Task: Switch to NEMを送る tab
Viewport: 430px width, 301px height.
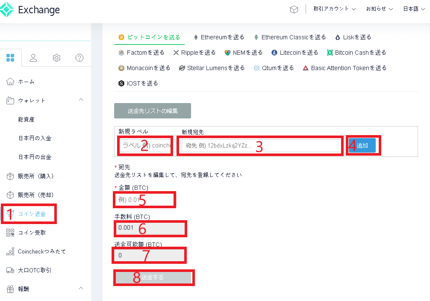Action: coord(244,53)
